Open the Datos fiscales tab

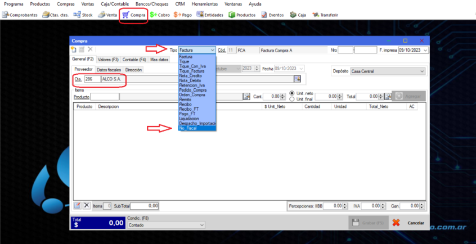click(109, 70)
